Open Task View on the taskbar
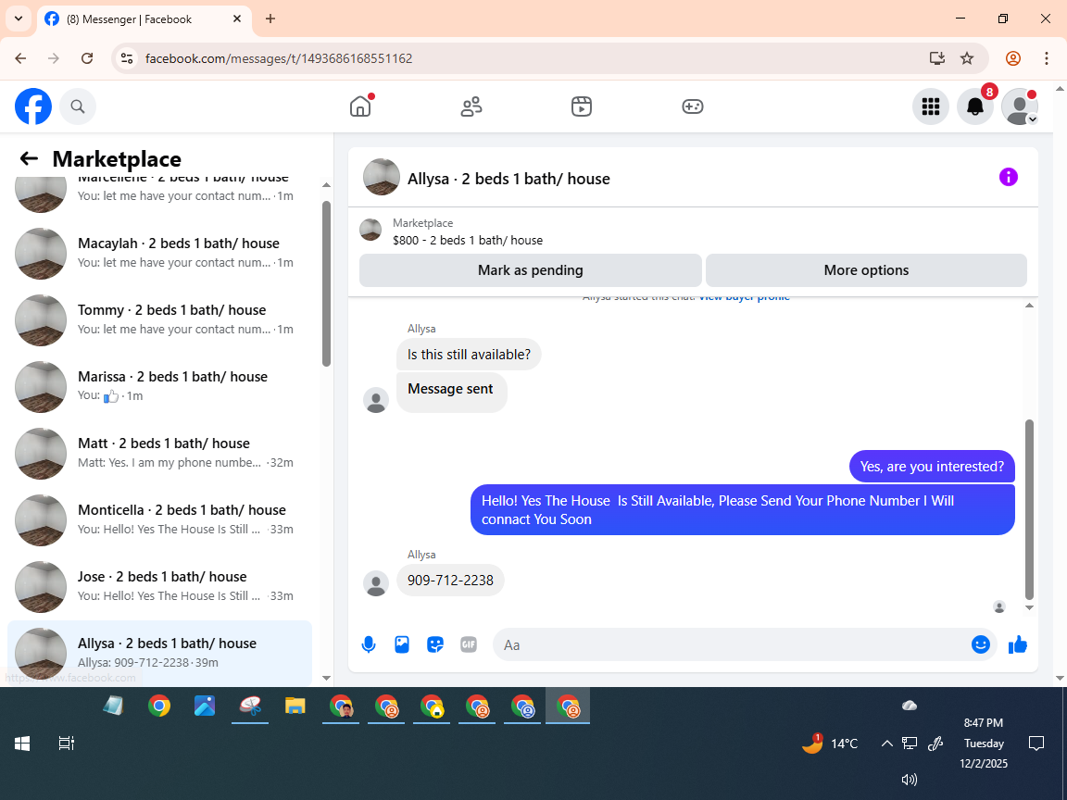This screenshot has height=800, width=1067. click(x=66, y=744)
